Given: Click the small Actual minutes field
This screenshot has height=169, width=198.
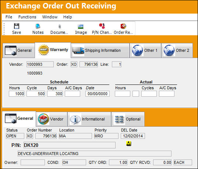Looking at the screenshot, I should pyautogui.click(x=136, y=94).
